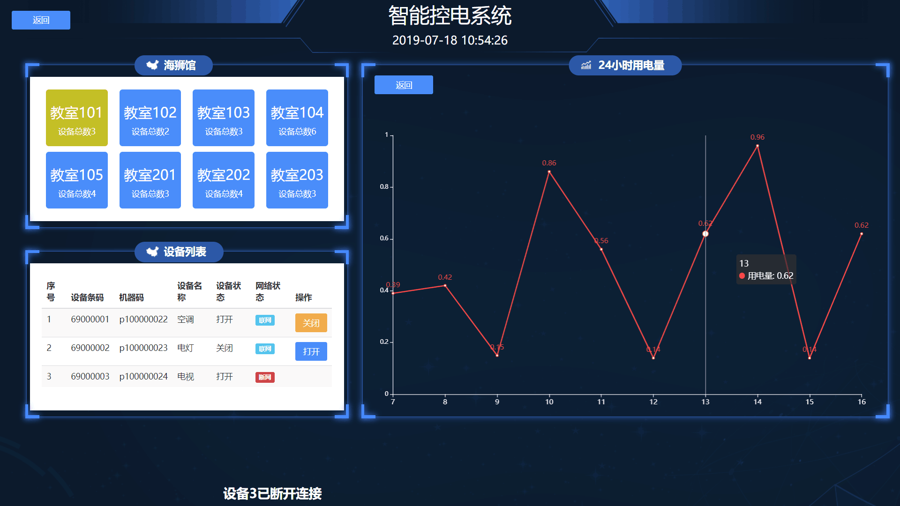The image size is (900, 506).
Task: Select 教室104 room tile
Action: pos(296,118)
